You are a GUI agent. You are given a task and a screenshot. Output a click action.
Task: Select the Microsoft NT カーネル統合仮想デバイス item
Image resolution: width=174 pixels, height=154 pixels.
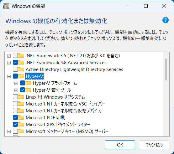pos(63,111)
